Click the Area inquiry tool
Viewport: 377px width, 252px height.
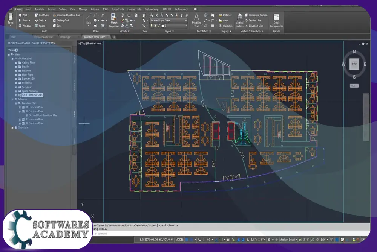point(223,20)
